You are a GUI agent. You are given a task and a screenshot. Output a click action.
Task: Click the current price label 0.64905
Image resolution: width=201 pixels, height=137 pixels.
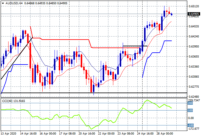click(194, 14)
